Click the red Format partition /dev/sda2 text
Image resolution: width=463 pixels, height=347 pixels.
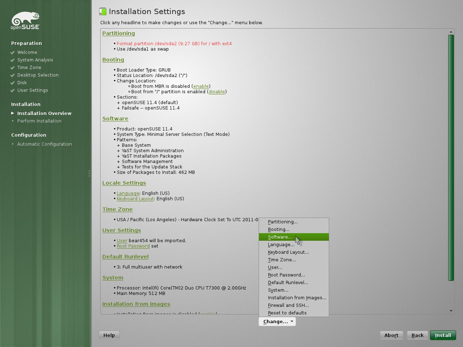[174, 44]
